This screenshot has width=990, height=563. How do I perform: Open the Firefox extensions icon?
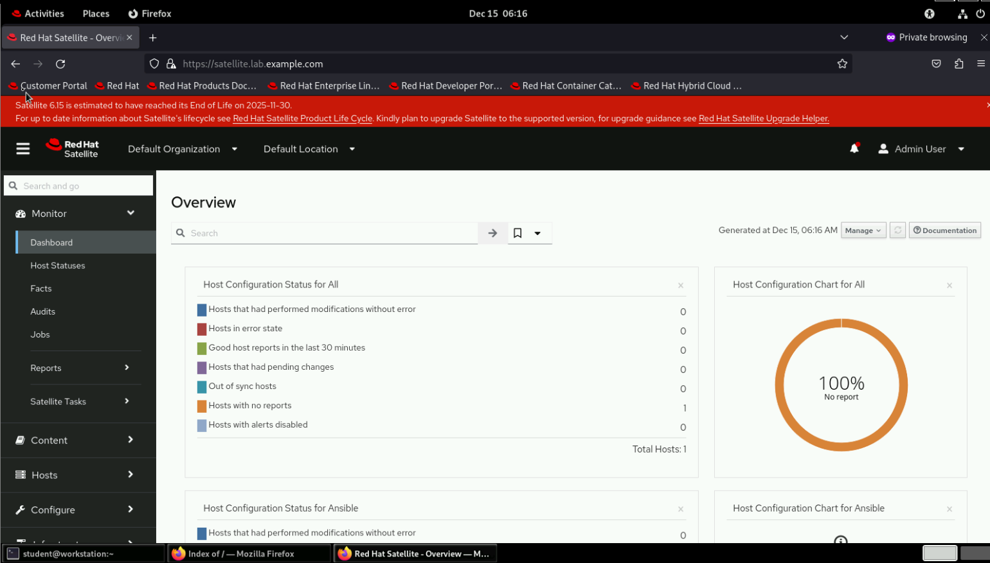959,64
